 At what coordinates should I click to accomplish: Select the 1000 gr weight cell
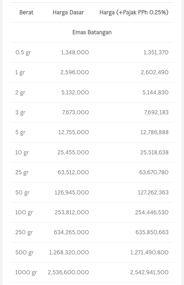click(x=26, y=272)
